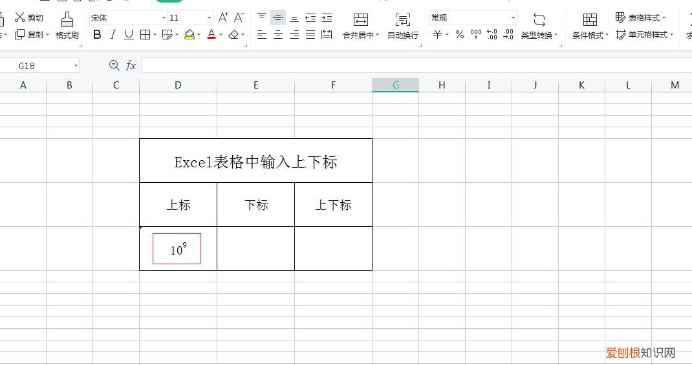The width and height of the screenshot is (692, 365).
Task: Select the cell labeled 上标
Action: coord(178,205)
